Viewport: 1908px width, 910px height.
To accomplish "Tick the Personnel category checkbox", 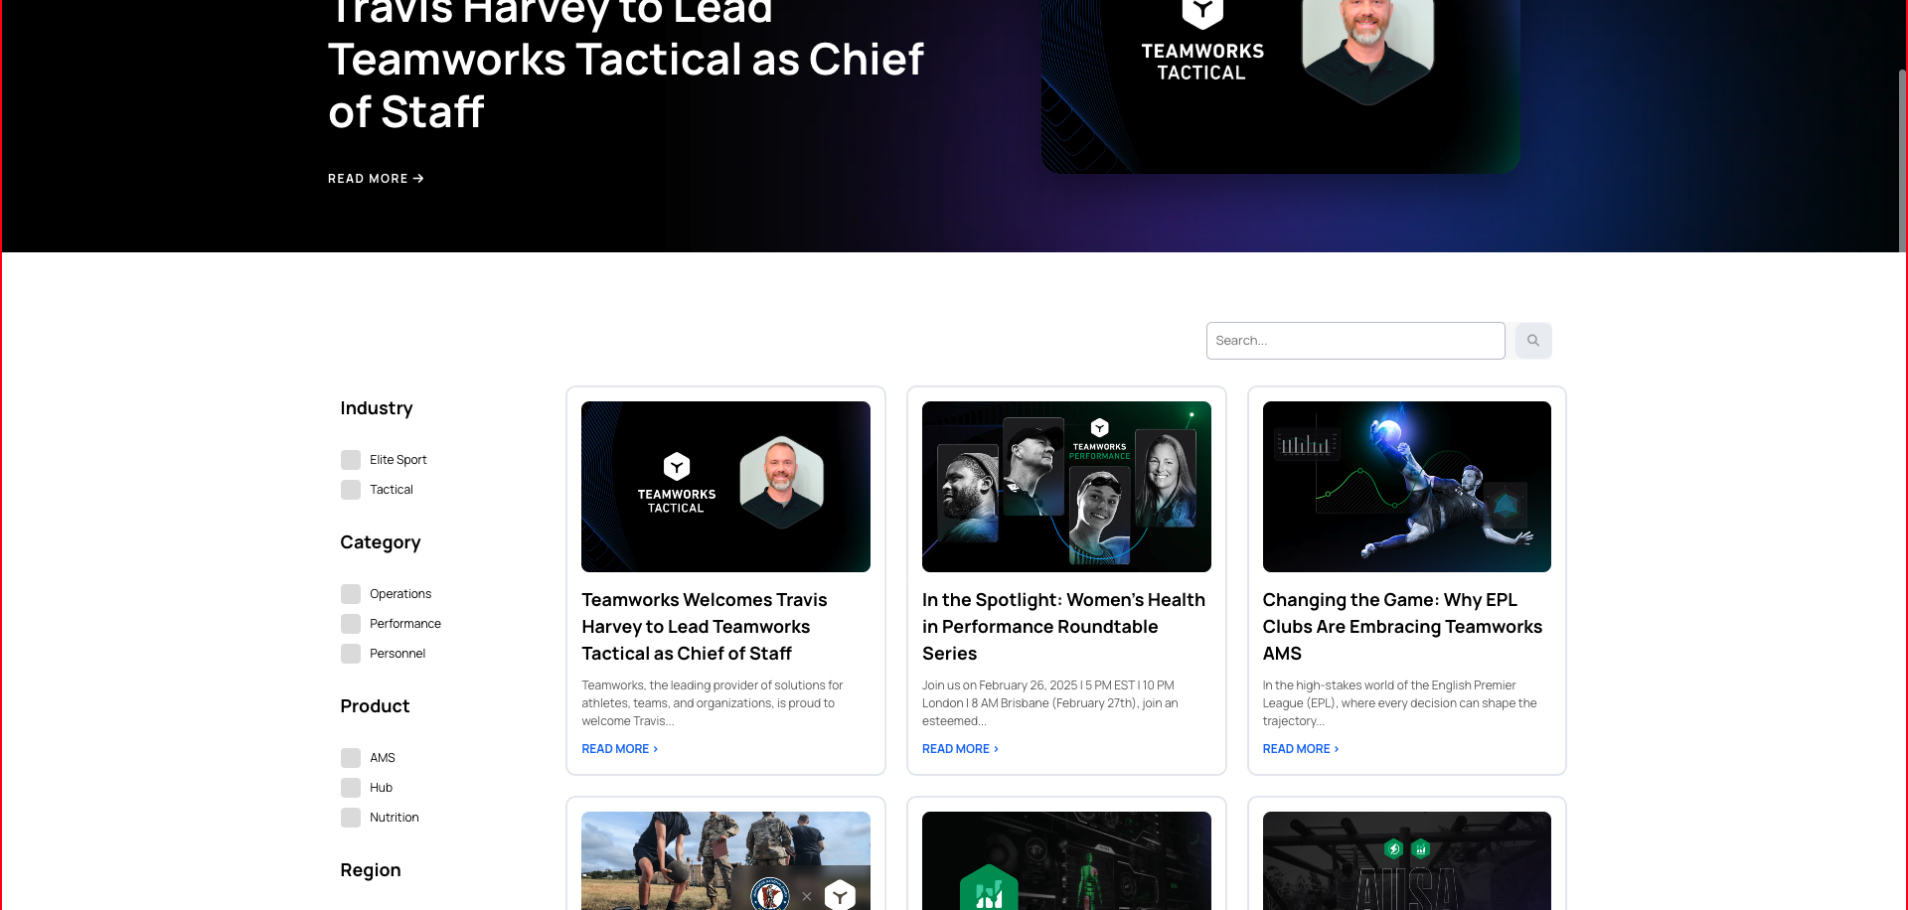I will [351, 654].
